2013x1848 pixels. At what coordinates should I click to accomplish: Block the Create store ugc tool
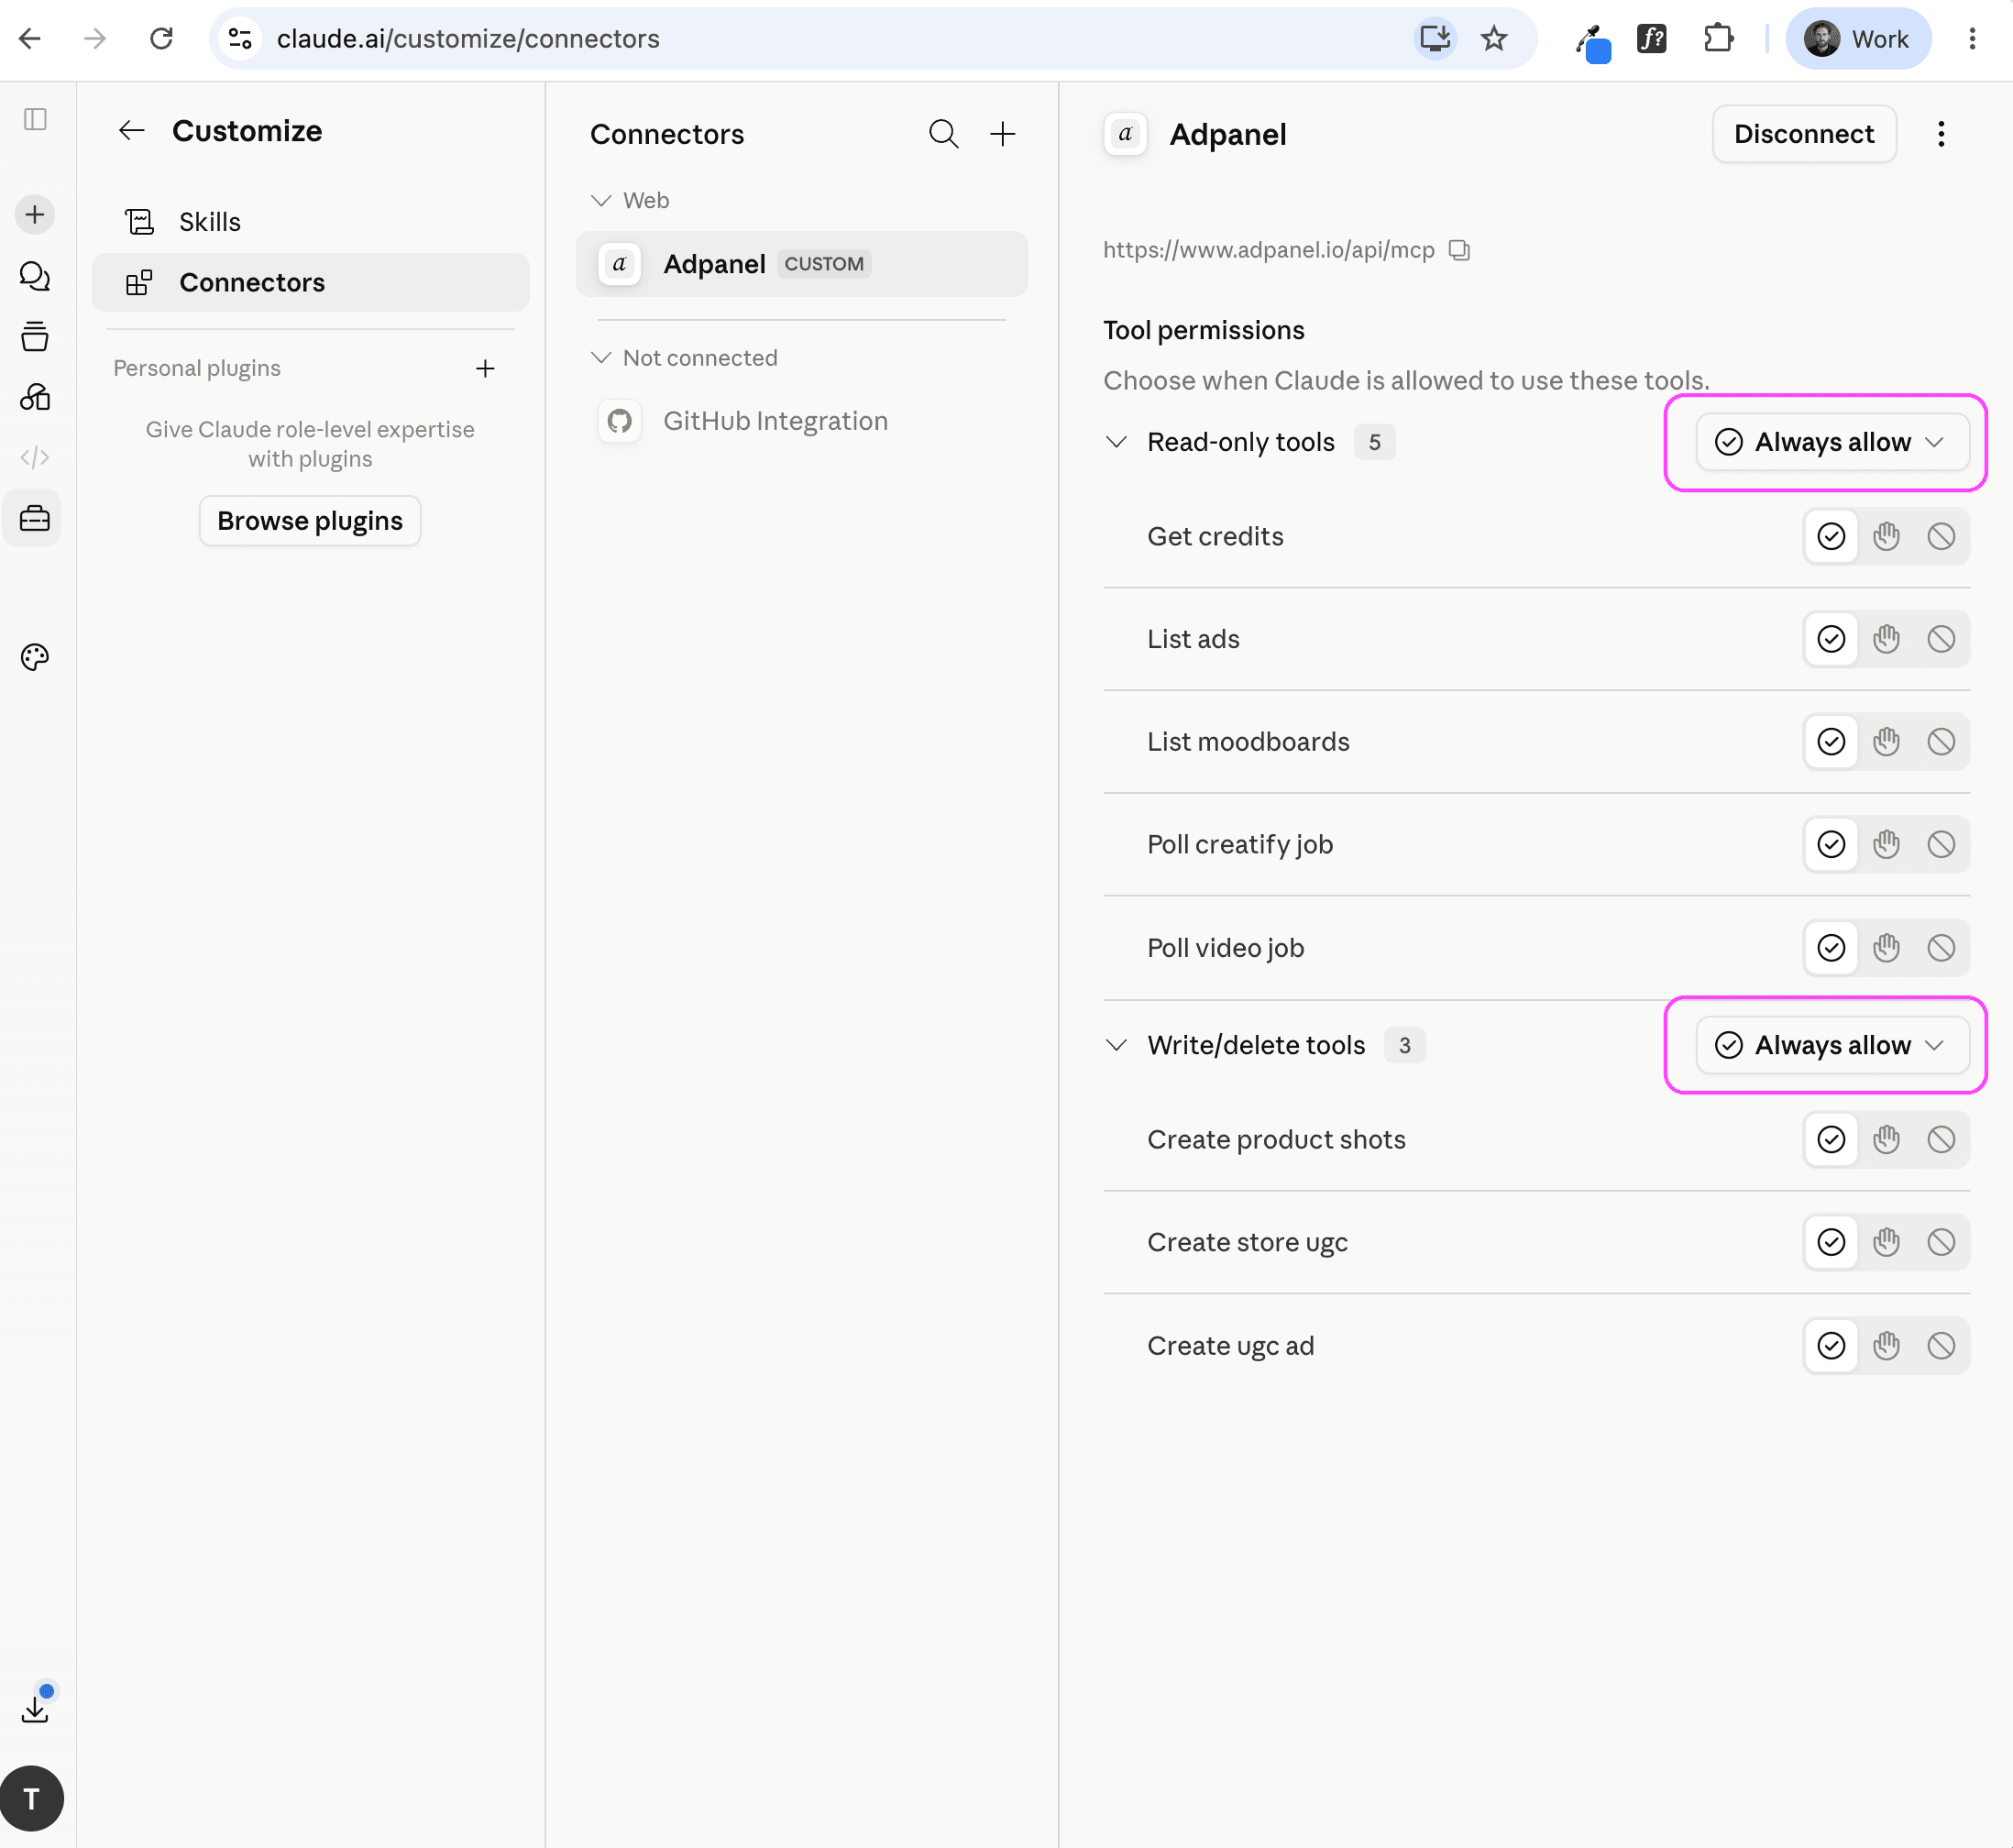tap(1941, 1242)
